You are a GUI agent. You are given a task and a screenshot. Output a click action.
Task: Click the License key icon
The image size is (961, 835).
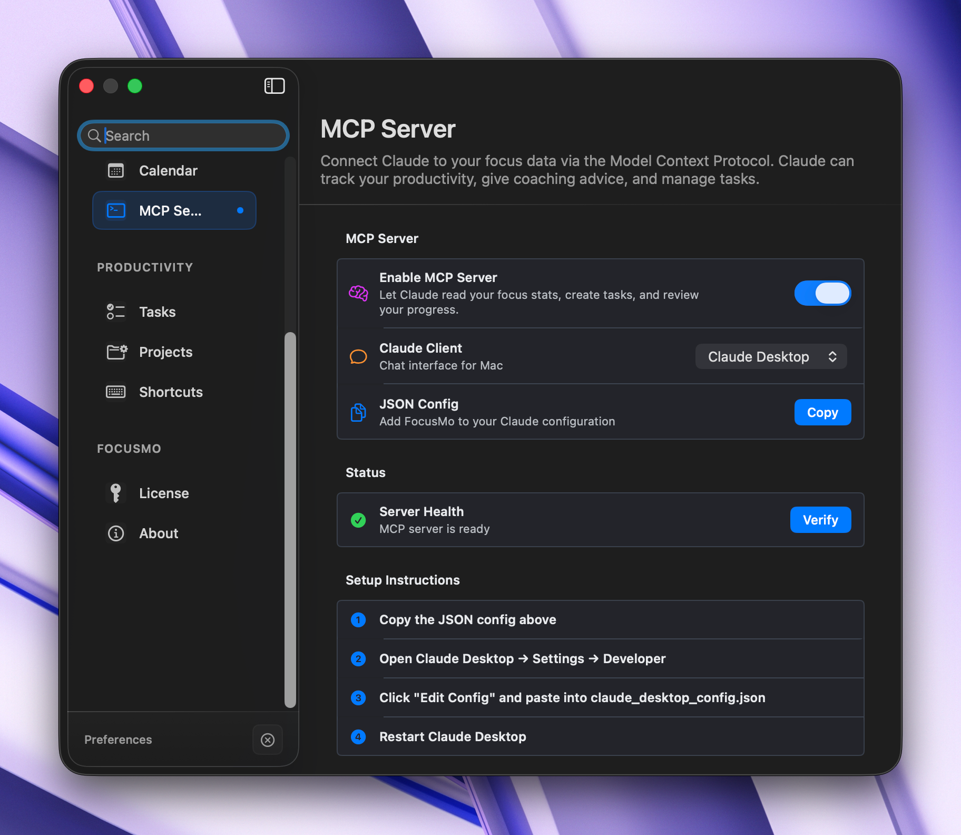115,493
